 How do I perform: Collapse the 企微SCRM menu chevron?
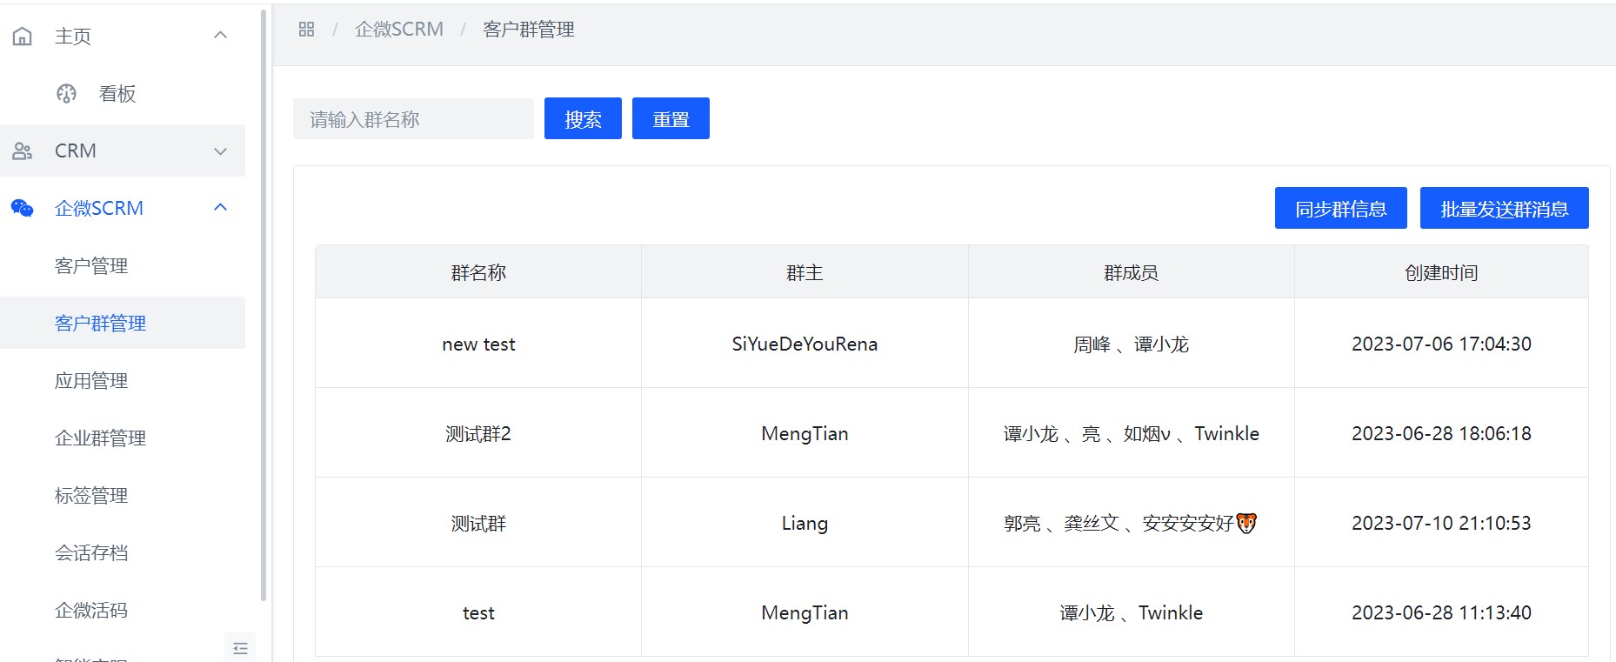(220, 207)
